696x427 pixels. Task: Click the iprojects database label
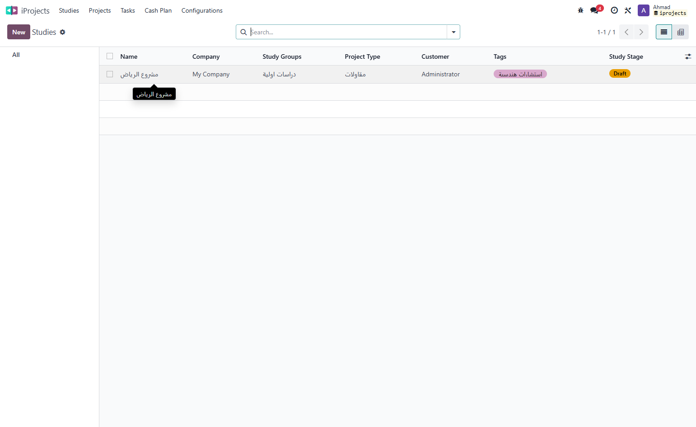coord(670,13)
